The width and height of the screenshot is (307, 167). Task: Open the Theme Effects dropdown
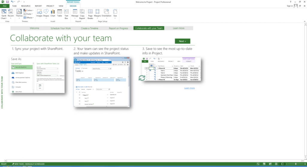28,18
